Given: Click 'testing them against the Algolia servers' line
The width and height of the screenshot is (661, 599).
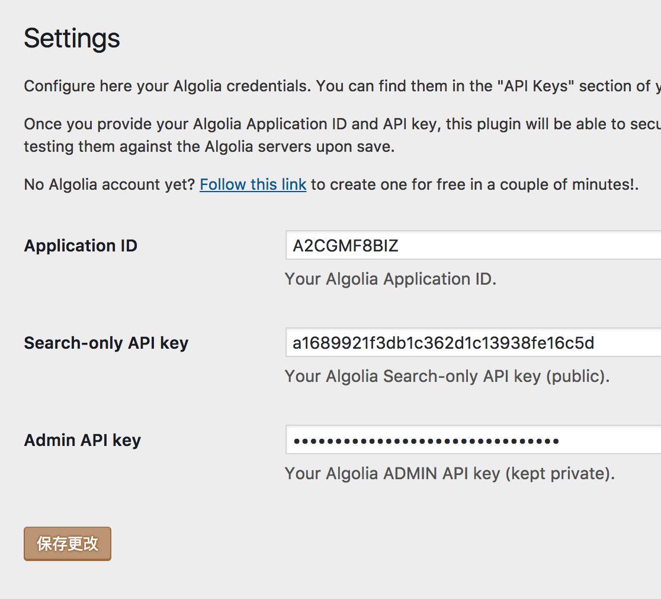Looking at the screenshot, I should click(x=209, y=146).
